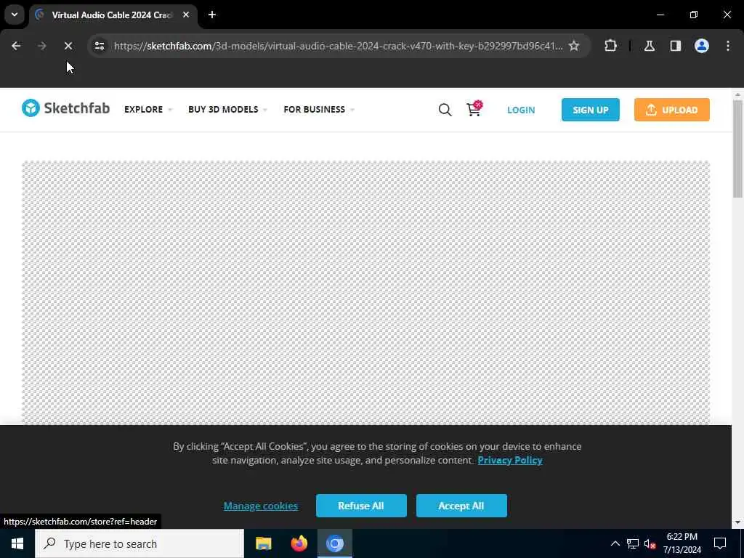Viewport: 744px width, 558px height.
Task: Open Chrome profile avatar
Action: [702, 46]
